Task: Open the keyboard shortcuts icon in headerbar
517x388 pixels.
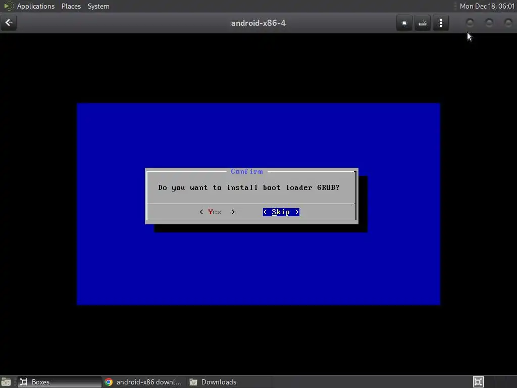Action: (x=423, y=23)
